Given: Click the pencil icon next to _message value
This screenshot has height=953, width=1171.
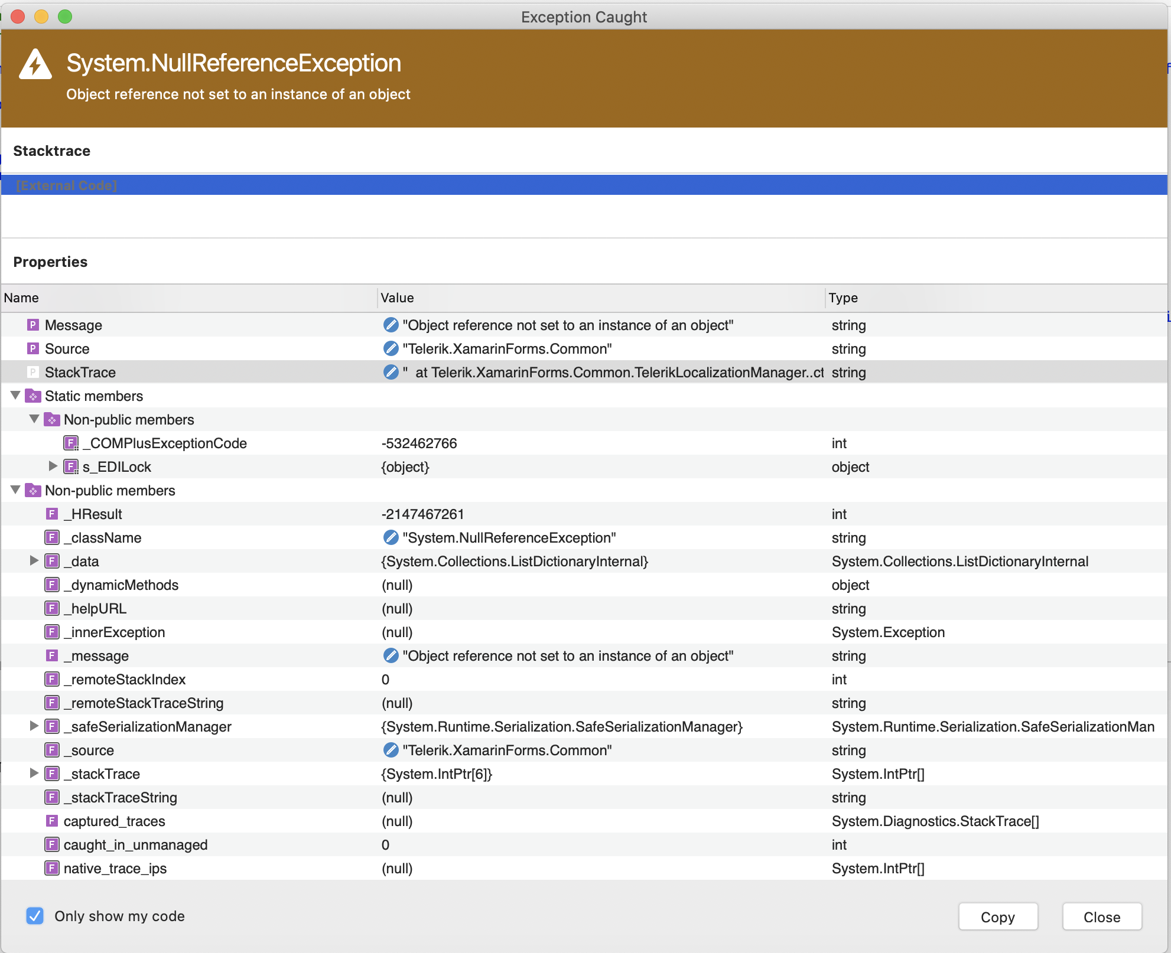Looking at the screenshot, I should click(391, 655).
